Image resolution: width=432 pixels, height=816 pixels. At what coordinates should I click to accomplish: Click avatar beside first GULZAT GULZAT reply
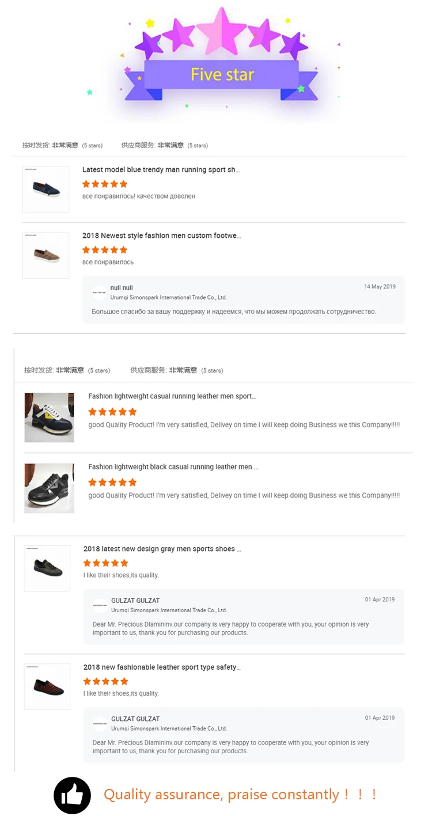[x=100, y=605]
